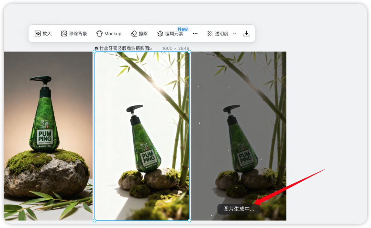The image size is (371, 228).
Task: Click the picture icon before the image name
Action: [96, 48]
